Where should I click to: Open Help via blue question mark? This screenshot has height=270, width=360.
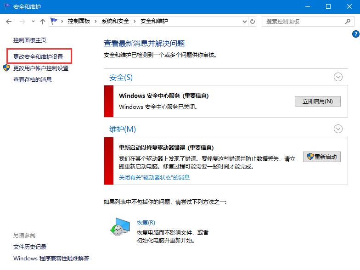click(355, 34)
